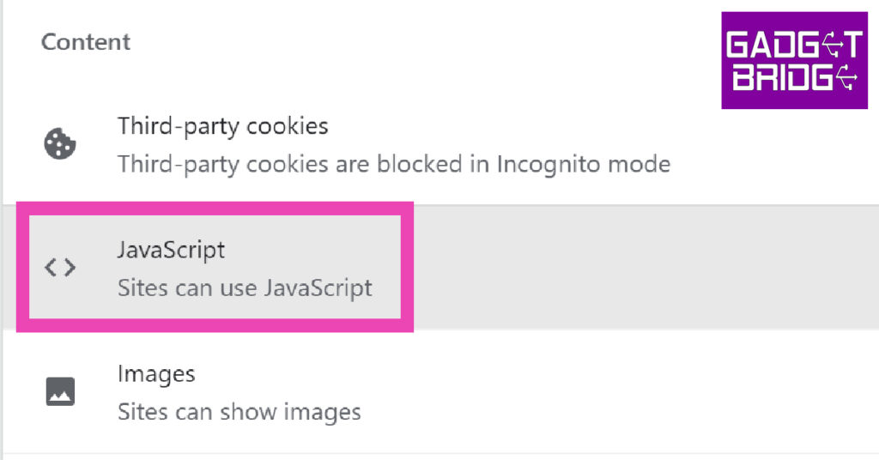Click the picture icon next to Images
This screenshot has height=460, width=879.
[60, 391]
